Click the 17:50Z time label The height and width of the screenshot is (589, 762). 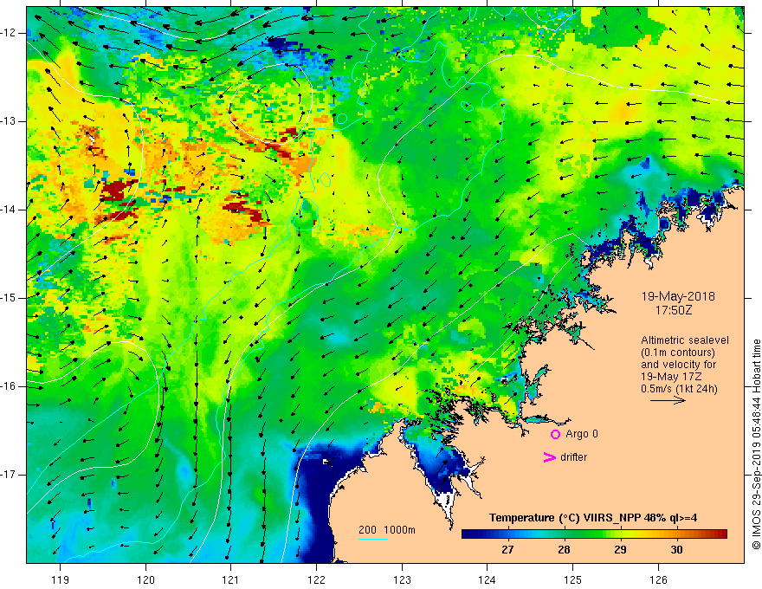click(x=674, y=310)
